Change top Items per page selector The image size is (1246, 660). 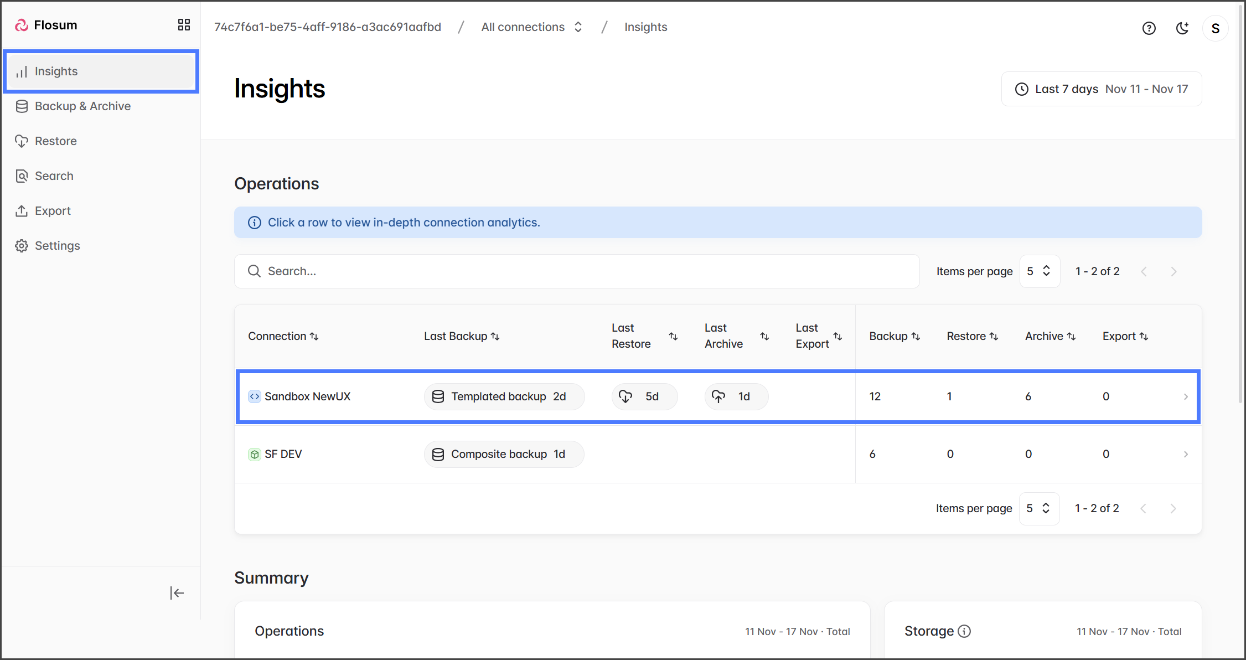coord(1039,271)
